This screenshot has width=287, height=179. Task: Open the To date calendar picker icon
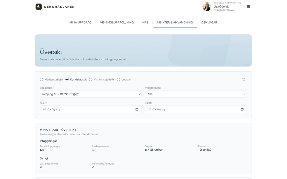coord(242,109)
